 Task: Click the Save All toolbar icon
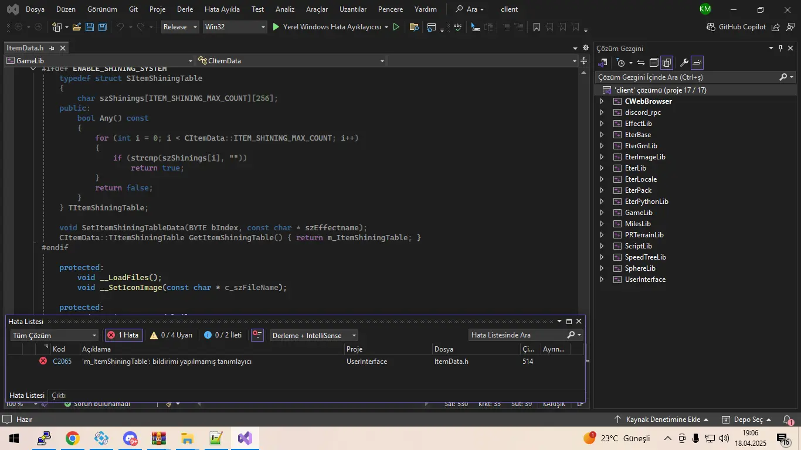[x=103, y=27]
